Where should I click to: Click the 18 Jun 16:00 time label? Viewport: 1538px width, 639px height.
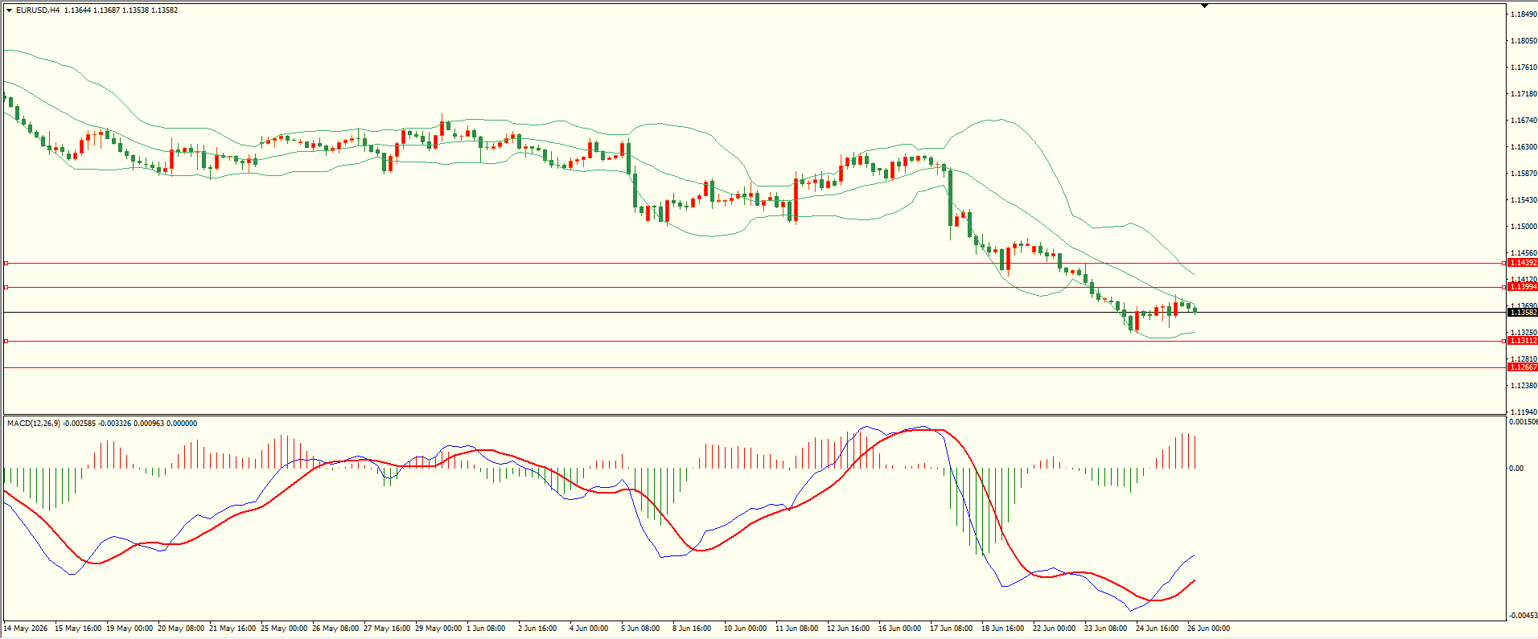tap(1002, 629)
